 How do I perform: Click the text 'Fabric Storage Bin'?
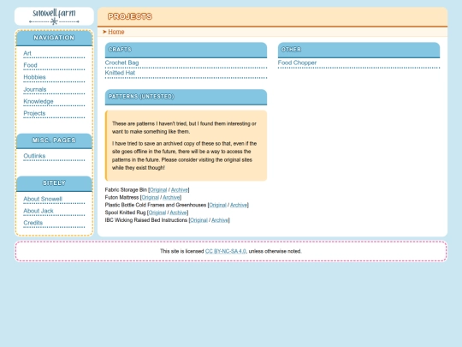pyautogui.click(x=126, y=189)
